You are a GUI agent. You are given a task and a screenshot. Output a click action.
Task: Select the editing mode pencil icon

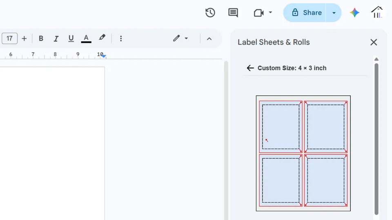coord(176,38)
